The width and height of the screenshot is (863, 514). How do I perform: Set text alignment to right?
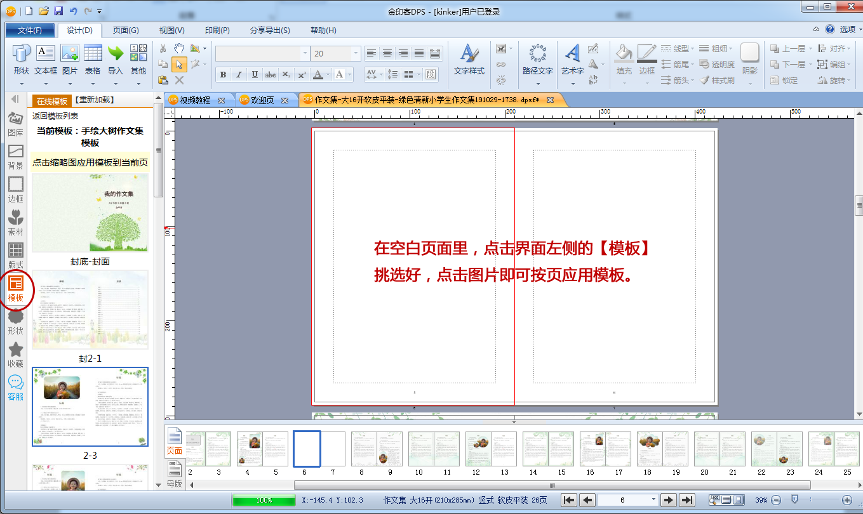click(x=403, y=53)
